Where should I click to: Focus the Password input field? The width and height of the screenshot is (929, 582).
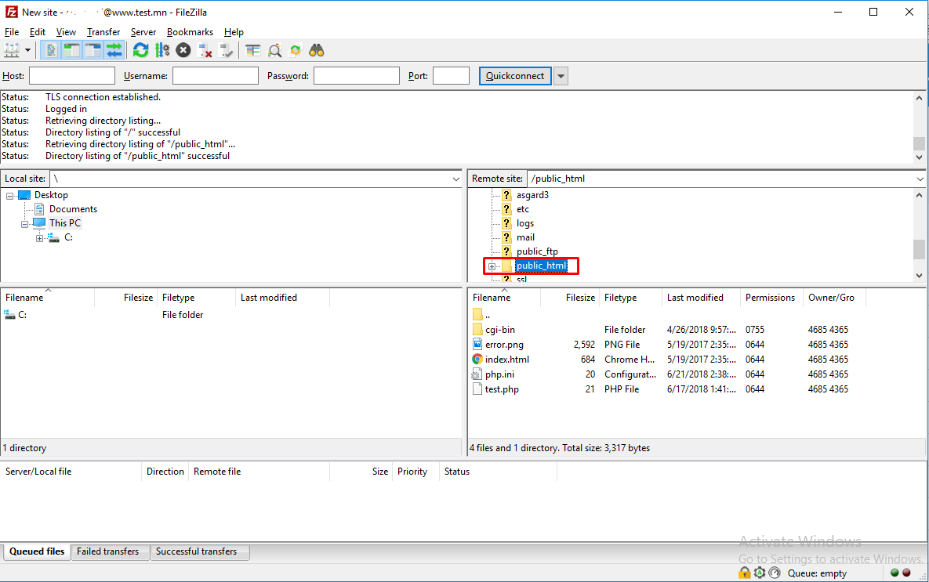click(356, 76)
